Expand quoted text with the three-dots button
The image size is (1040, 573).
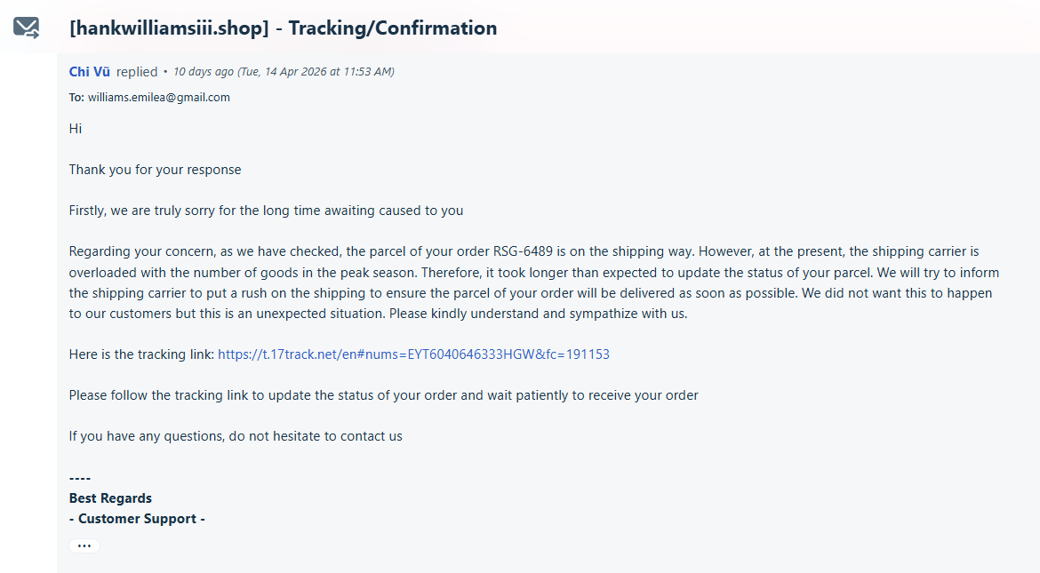click(84, 545)
